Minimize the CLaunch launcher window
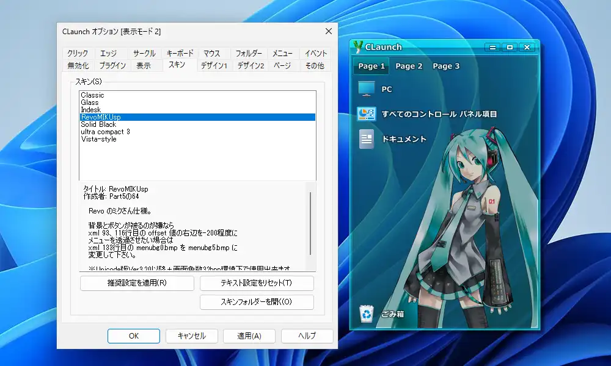The image size is (611, 366). click(x=492, y=48)
